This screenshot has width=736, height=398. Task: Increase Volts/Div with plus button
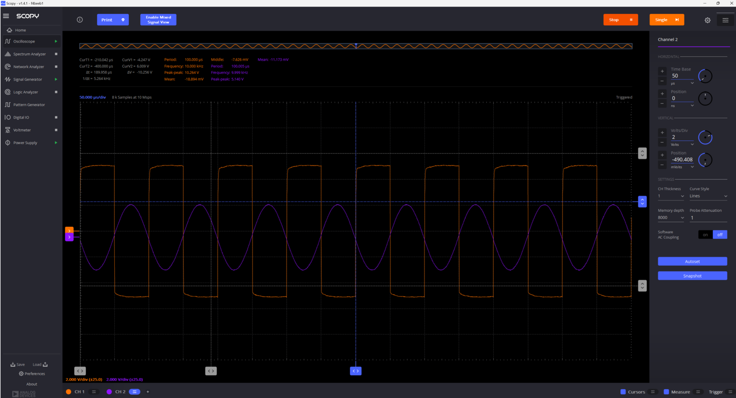coord(662,132)
